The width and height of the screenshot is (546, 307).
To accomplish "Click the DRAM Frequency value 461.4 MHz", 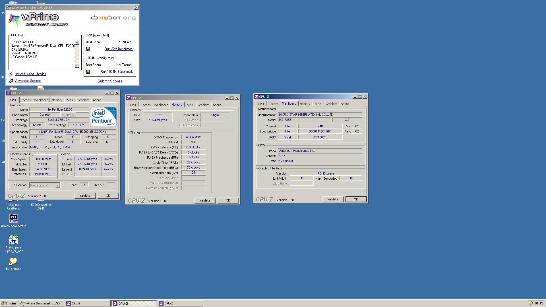I will [x=193, y=137].
